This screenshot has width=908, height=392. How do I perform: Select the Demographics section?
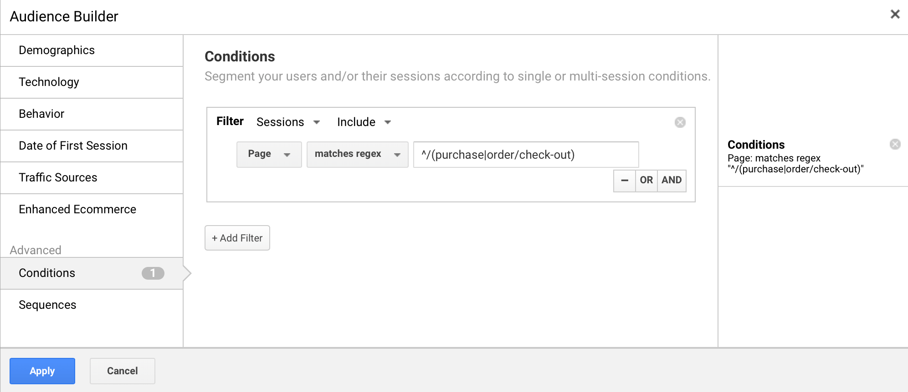click(x=92, y=50)
